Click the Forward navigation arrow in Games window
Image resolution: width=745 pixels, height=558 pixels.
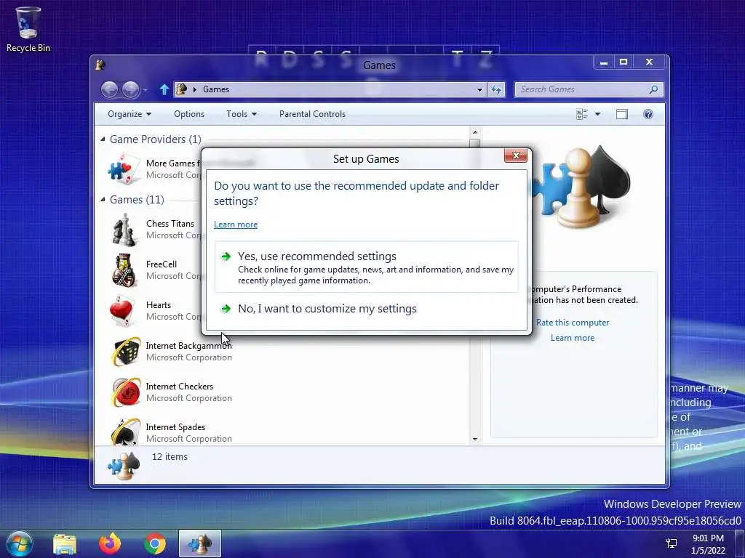(131, 89)
